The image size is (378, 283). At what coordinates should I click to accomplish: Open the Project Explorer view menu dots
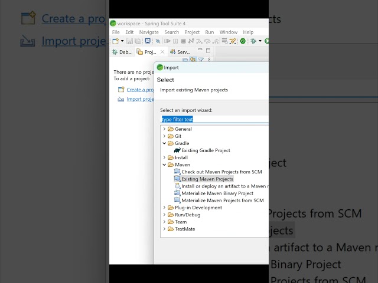click(x=209, y=59)
